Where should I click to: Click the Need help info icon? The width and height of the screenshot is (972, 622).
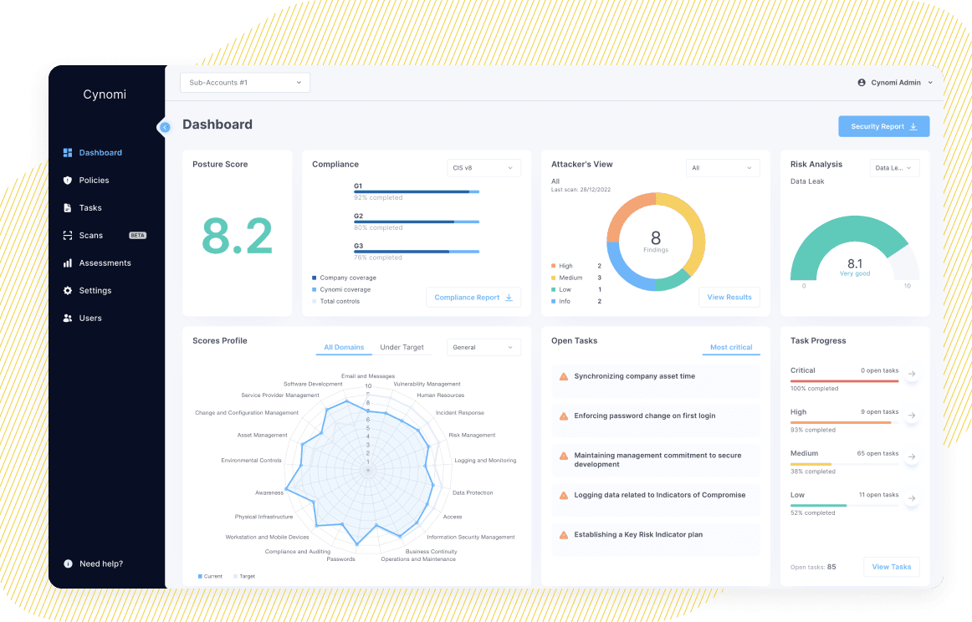[x=68, y=564]
